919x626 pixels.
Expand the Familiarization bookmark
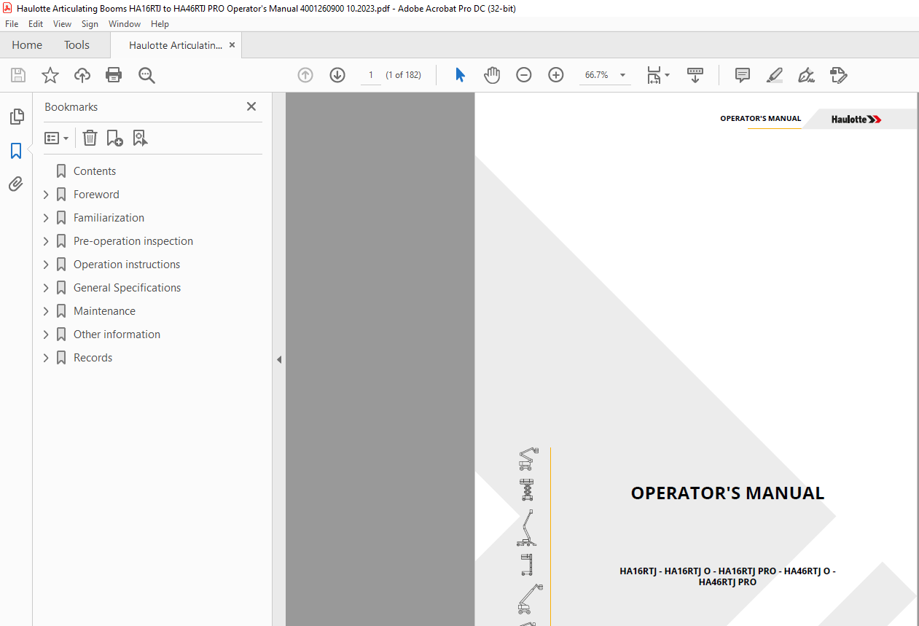pos(46,218)
